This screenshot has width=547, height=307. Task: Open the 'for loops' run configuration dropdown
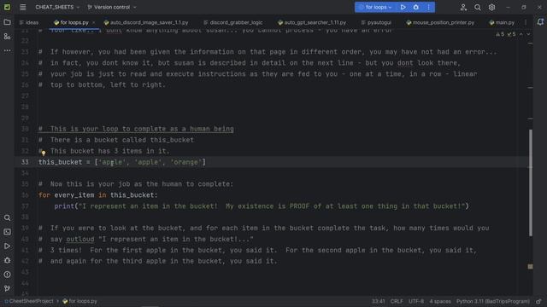coord(376,7)
